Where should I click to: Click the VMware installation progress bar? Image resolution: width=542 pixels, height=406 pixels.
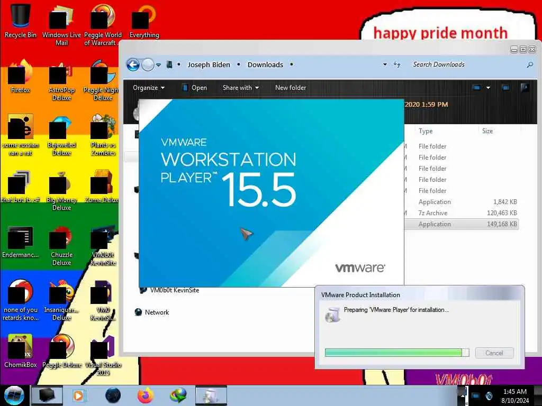point(397,353)
